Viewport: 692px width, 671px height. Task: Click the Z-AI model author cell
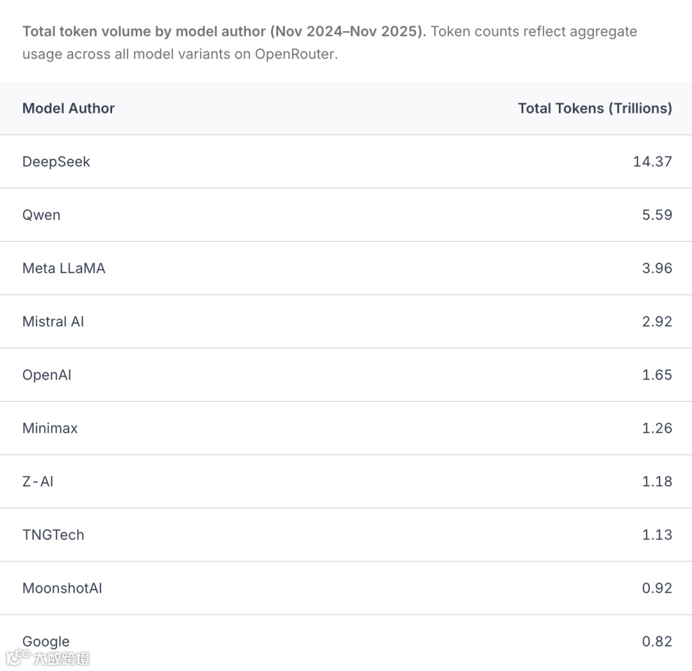coord(38,481)
